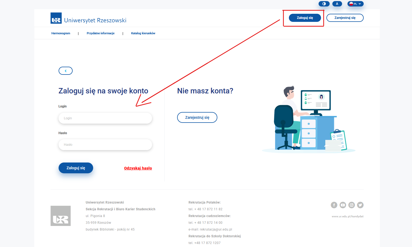Click the Uniwersytet Rzeszowski logo in header
The height and width of the screenshot is (247, 412).
pos(88,18)
